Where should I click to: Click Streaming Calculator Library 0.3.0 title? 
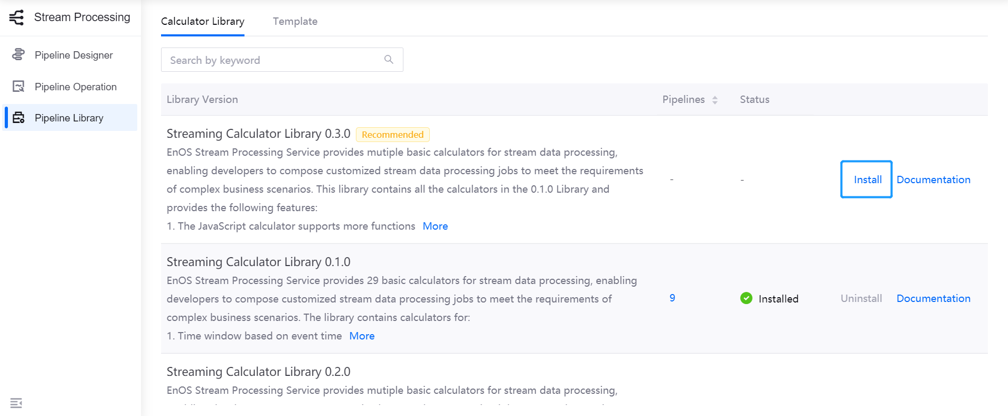(259, 134)
